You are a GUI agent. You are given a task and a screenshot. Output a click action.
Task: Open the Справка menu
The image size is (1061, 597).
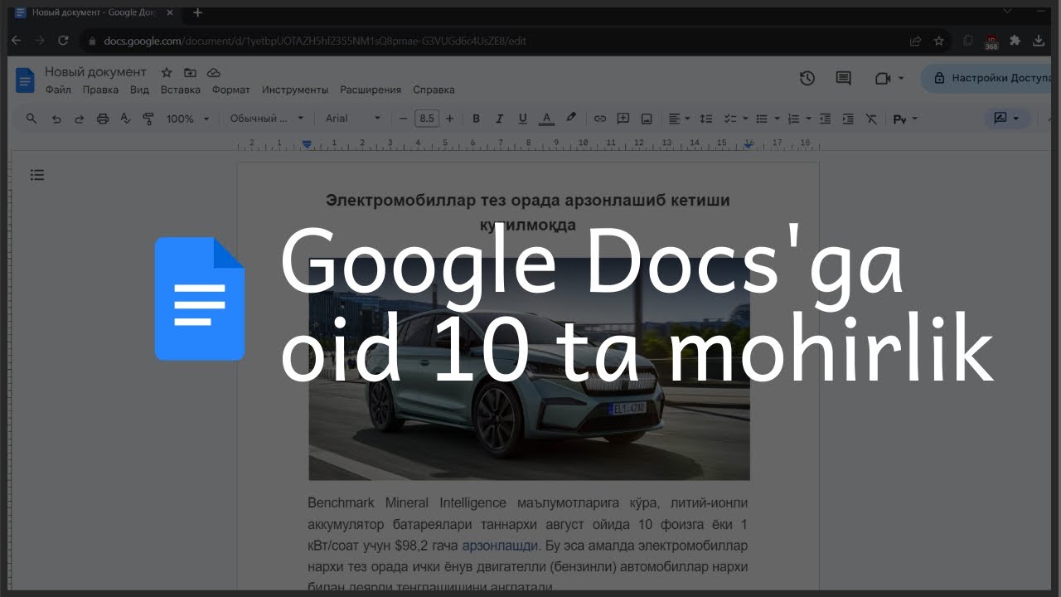434,90
